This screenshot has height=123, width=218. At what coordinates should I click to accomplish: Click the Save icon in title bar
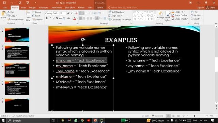click(4, 3)
